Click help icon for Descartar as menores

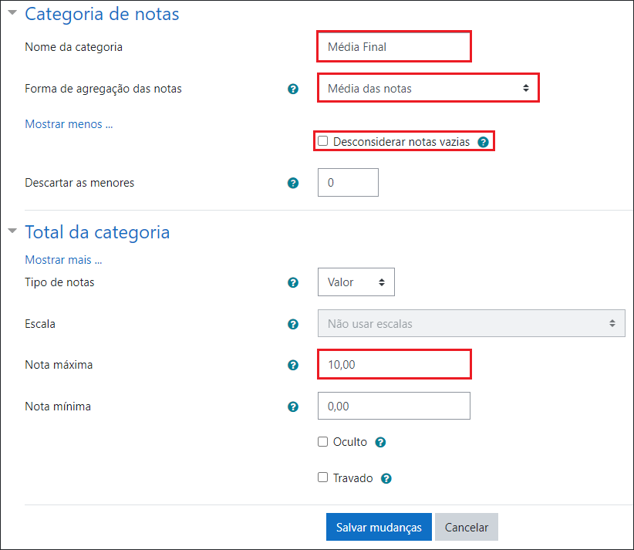pyautogui.click(x=293, y=183)
